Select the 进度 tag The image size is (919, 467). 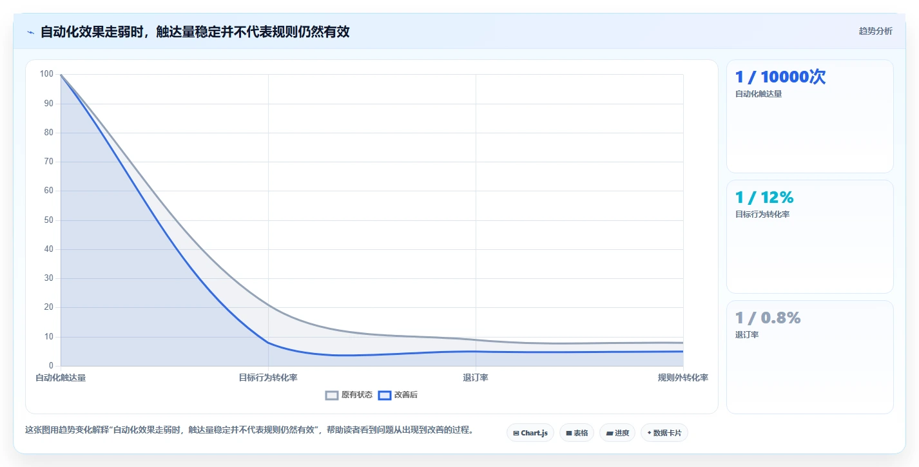click(617, 433)
